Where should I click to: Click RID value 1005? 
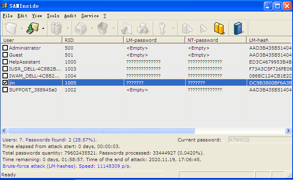[x=70, y=83]
